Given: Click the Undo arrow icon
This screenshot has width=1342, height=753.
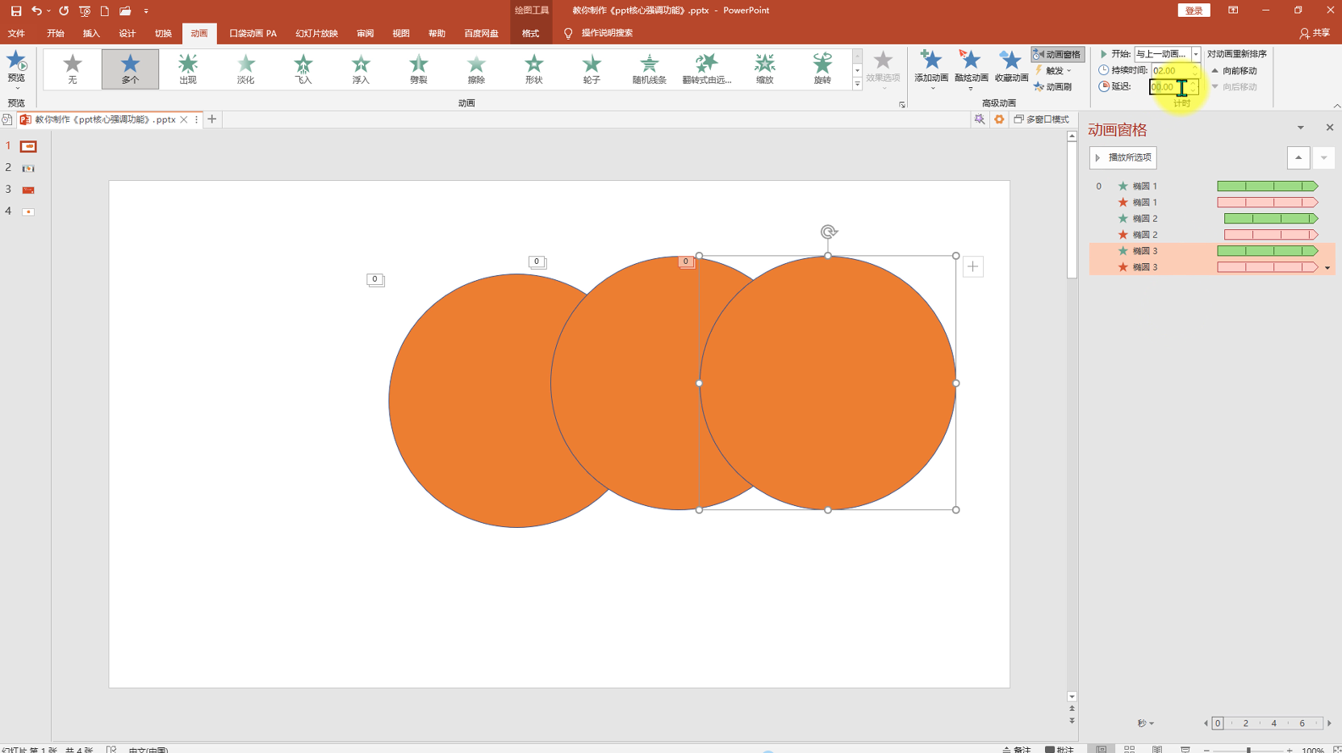Looking at the screenshot, I should pos(36,10).
